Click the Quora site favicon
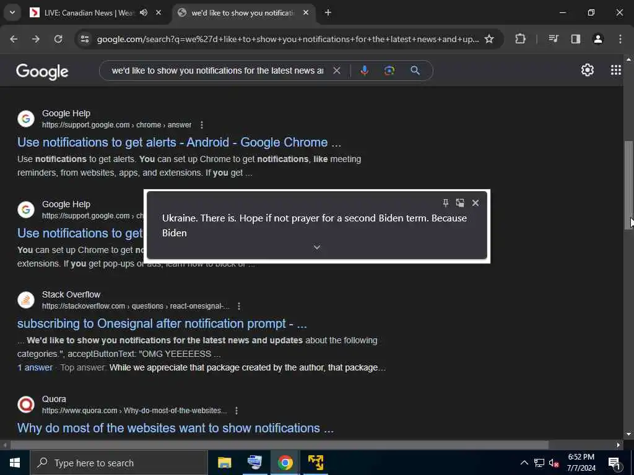The height and width of the screenshot is (475, 634). [x=26, y=404]
